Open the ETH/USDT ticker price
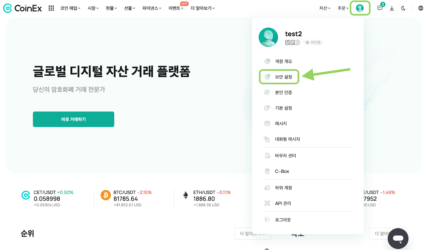This screenshot has height=250, width=426. (x=204, y=199)
